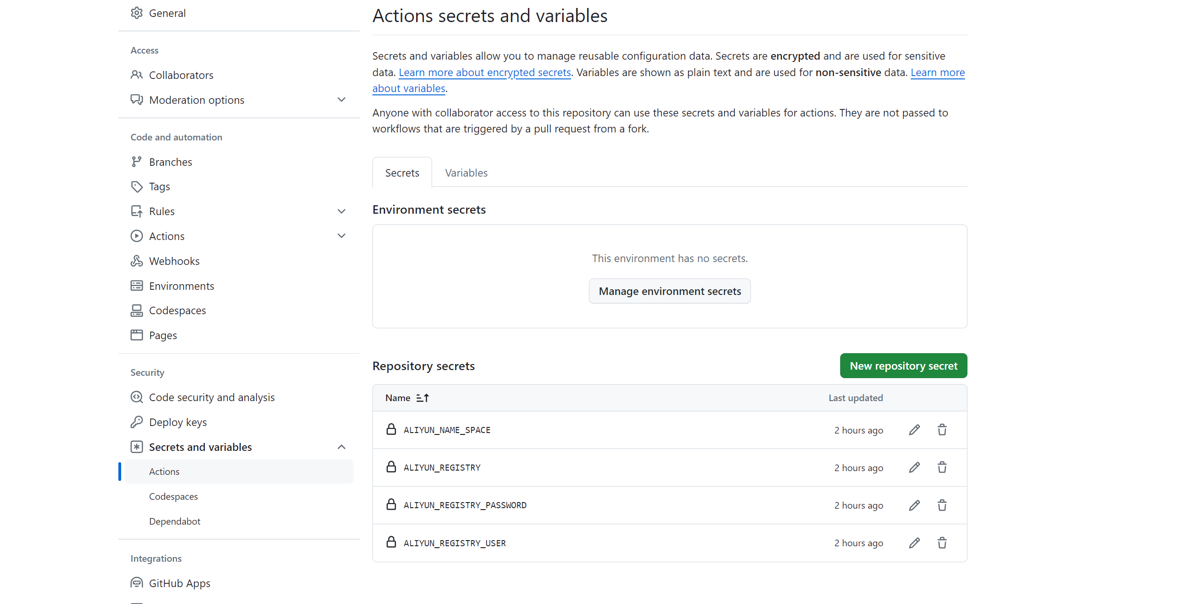Open Learn more about encrypted secrets link
The image size is (1191, 604).
point(485,72)
